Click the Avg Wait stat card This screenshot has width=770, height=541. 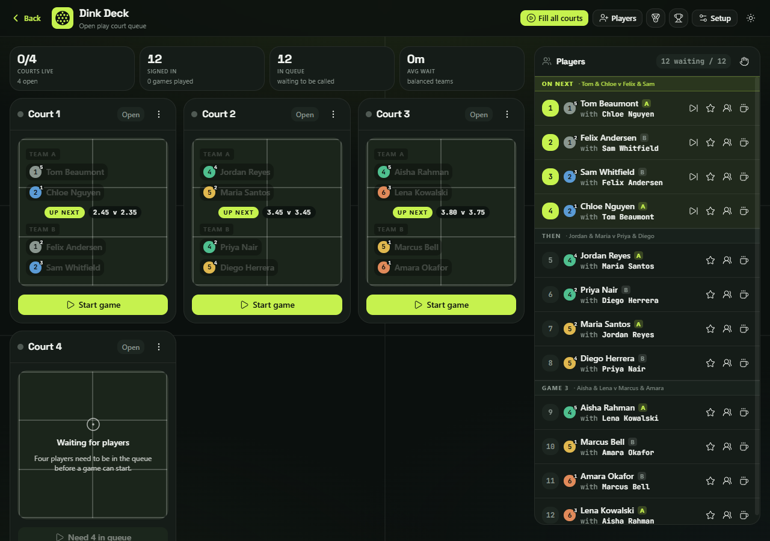pyautogui.click(x=462, y=69)
